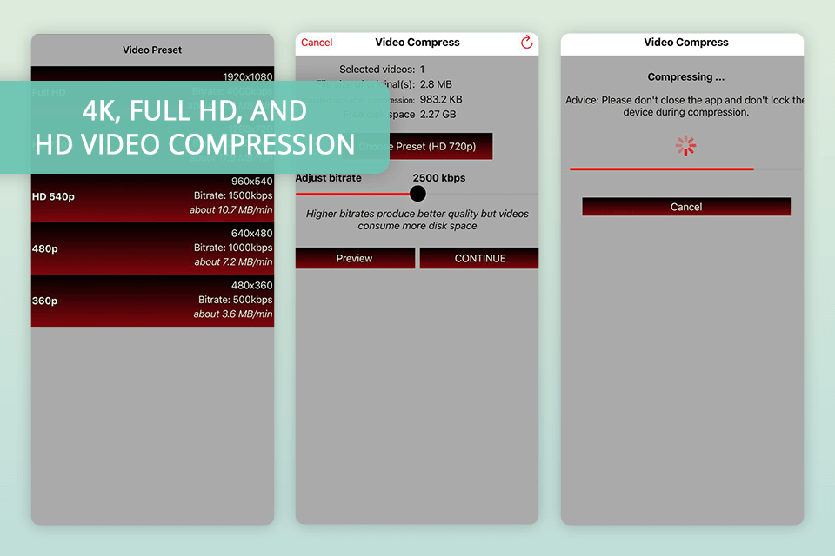Click the 'Selected videos:' label
Screen dimensions: 835x556
377,69
